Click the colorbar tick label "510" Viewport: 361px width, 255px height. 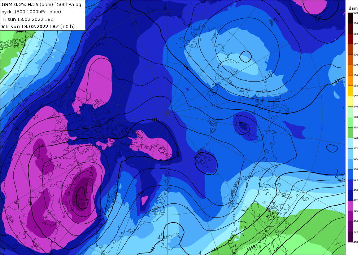[356, 170]
